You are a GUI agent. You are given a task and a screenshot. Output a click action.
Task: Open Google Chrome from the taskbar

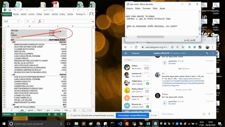pyautogui.click(x=98, y=124)
